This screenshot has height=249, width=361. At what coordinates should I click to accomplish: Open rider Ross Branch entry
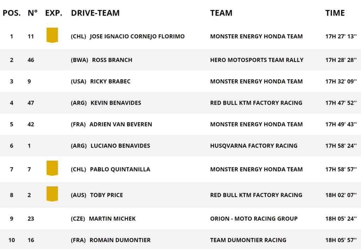[x=112, y=60]
